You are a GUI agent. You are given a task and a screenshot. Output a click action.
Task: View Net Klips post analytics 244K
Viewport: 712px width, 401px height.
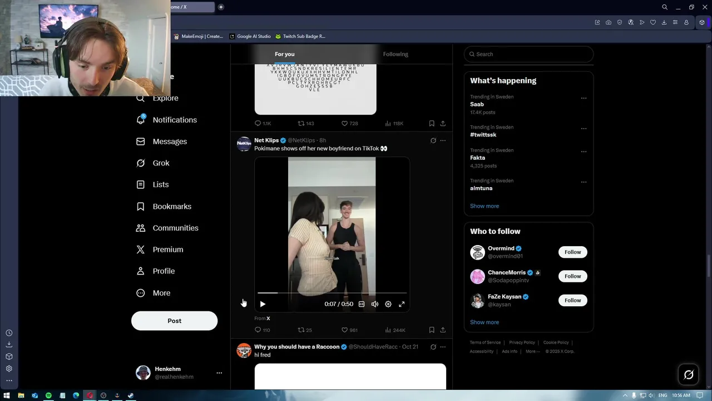pos(395,330)
